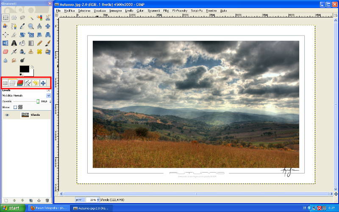The image size is (339, 212).
Task: Select the Perspective Clone tool
Action: pos(48,51)
